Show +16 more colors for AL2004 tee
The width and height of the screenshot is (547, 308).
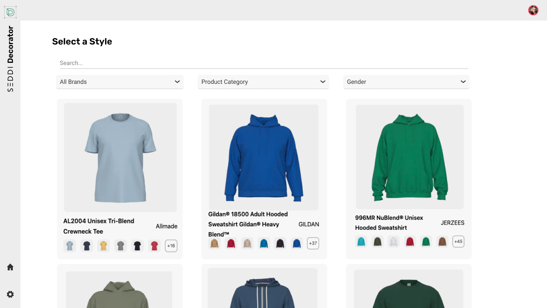coord(171,246)
